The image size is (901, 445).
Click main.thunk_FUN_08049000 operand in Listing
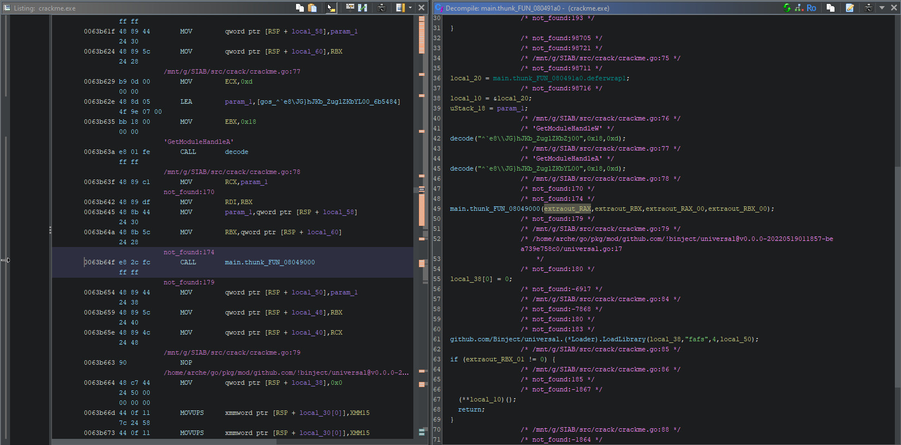[270, 262]
